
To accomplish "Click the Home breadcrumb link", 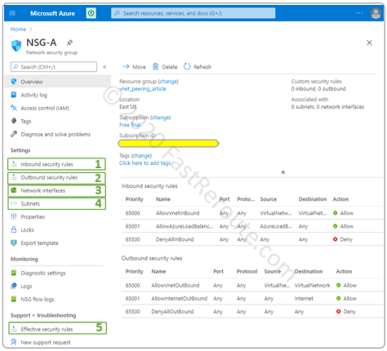I will [18, 29].
